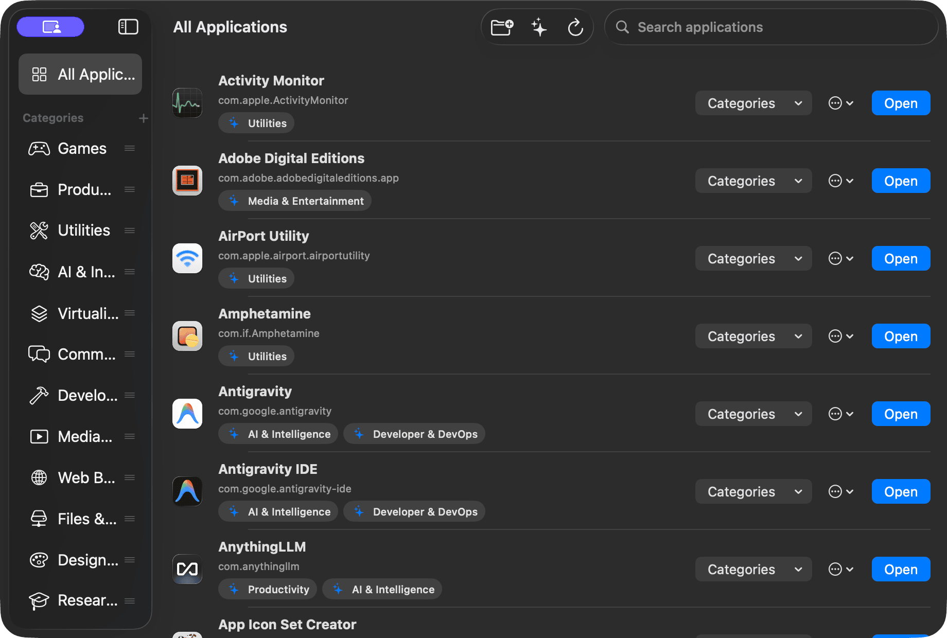Click Developer & DevOps tag under Antigravity
The height and width of the screenshot is (638, 947).
pyautogui.click(x=414, y=434)
